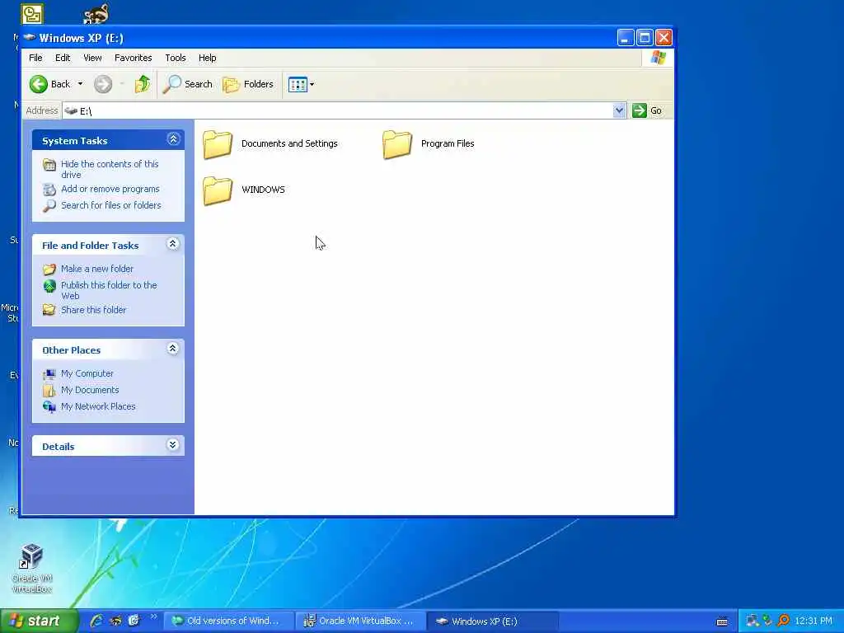Click the Go button
844x633 pixels.
pyautogui.click(x=648, y=110)
